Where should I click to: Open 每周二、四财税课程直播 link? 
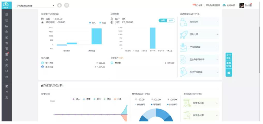209,5
